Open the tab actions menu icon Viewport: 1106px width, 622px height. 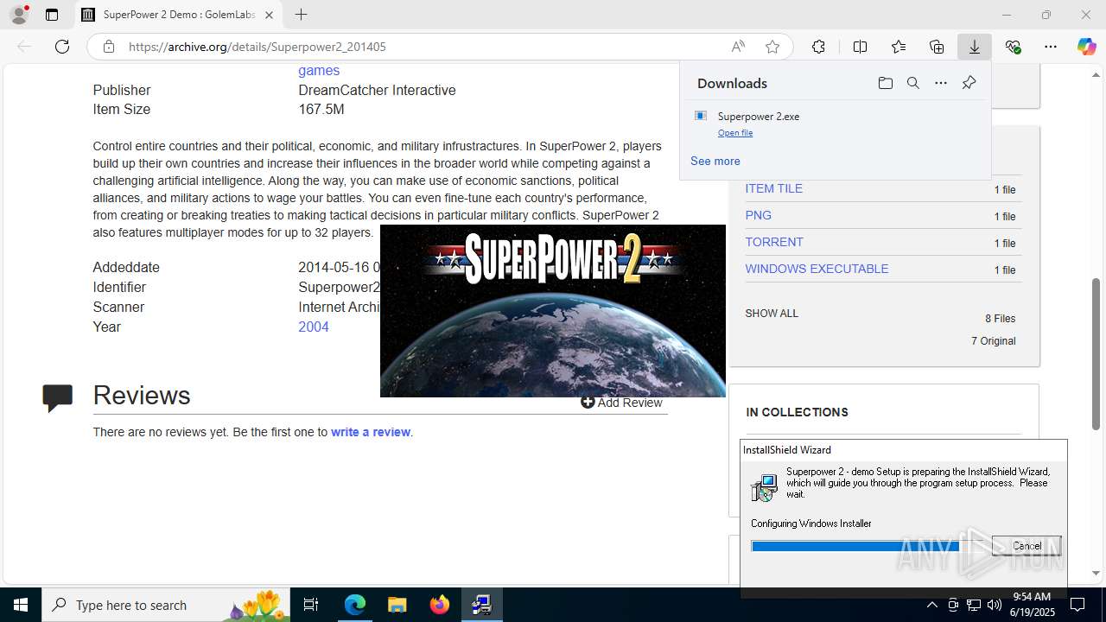coord(52,15)
